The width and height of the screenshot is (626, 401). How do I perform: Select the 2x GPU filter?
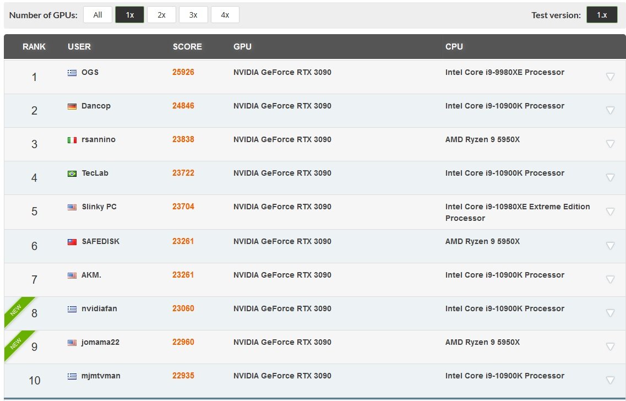[161, 15]
